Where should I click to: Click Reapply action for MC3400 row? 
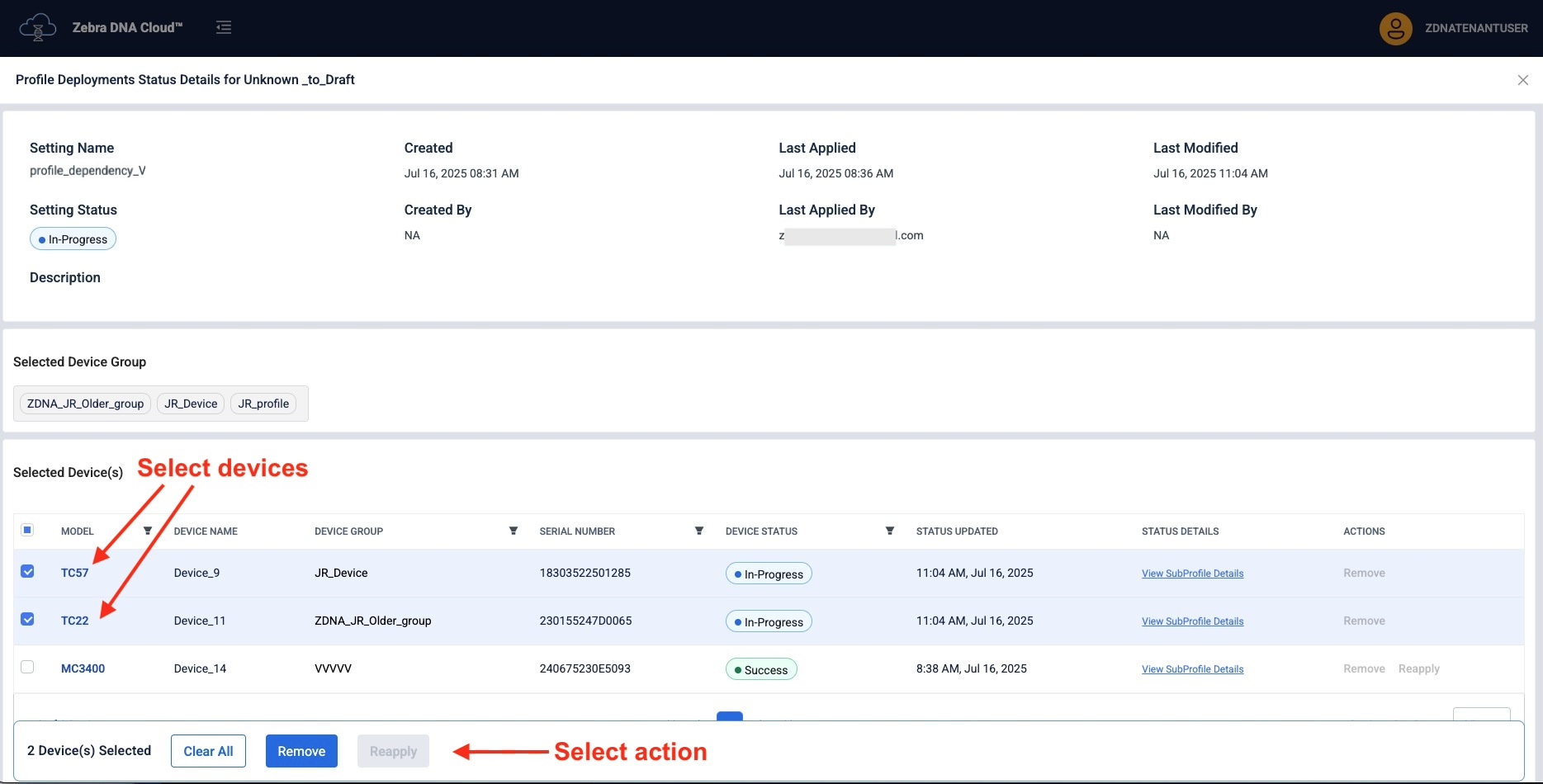click(x=1418, y=668)
